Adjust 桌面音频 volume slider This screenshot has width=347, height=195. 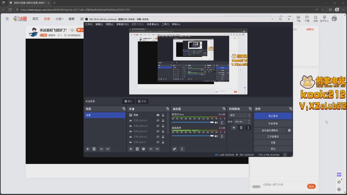pos(193,136)
